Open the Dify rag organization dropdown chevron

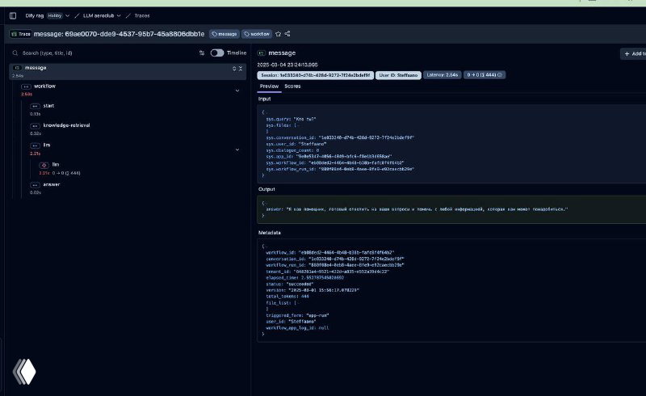click(x=68, y=15)
